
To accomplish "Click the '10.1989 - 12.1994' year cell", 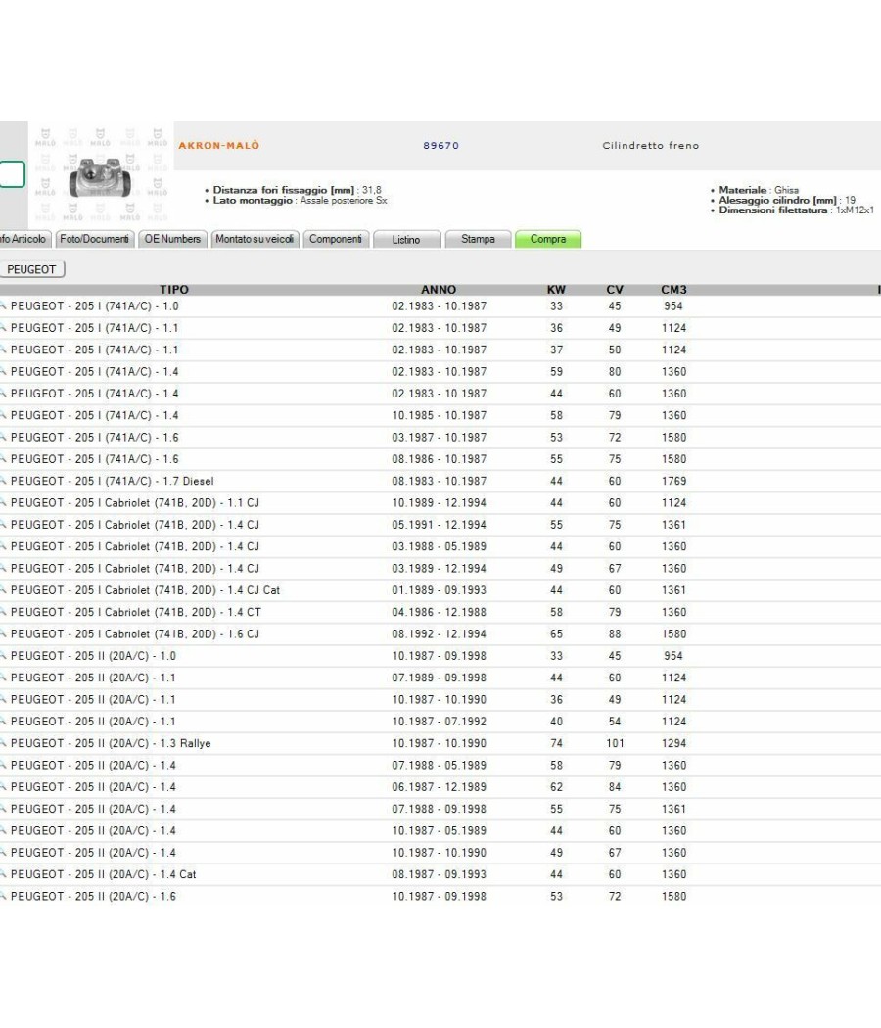I will [x=440, y=503].
